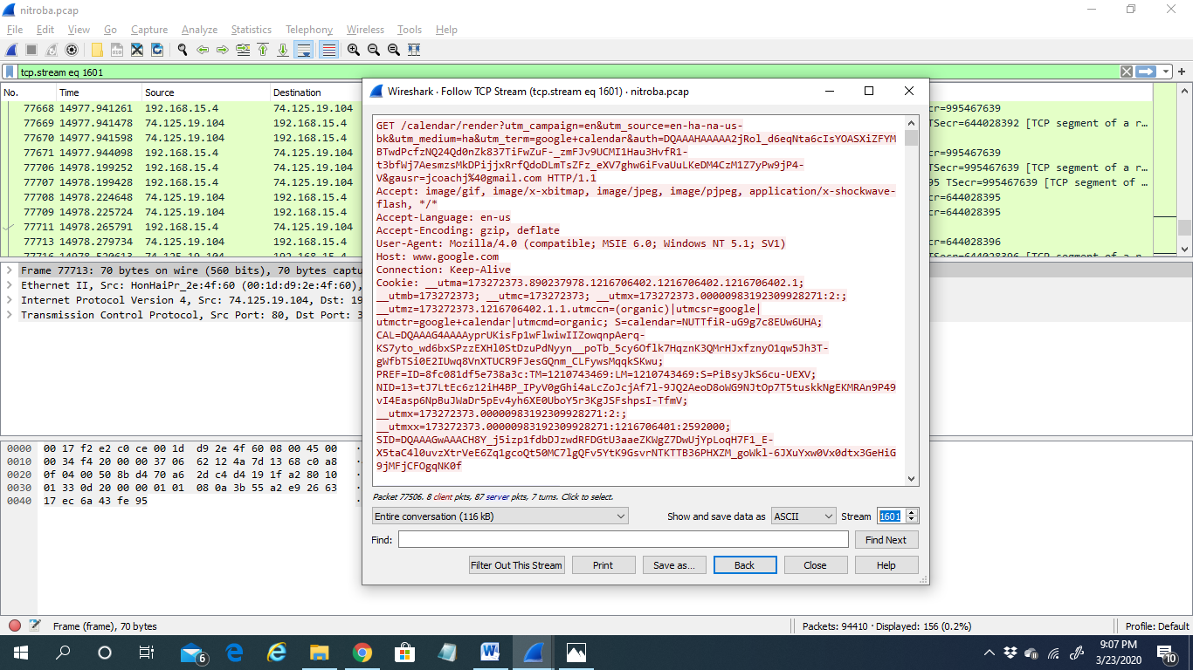Open the Statistics menu
The image size is (1193, 670).
coord(251,30)
